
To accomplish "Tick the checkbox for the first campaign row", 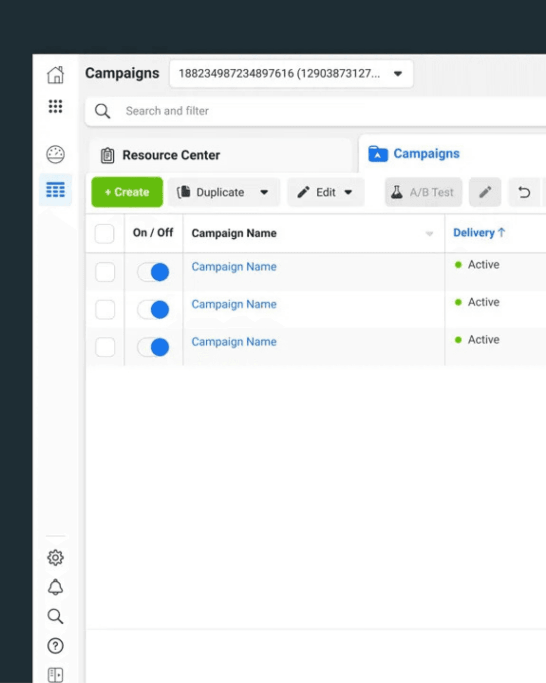I will [105, 272].
